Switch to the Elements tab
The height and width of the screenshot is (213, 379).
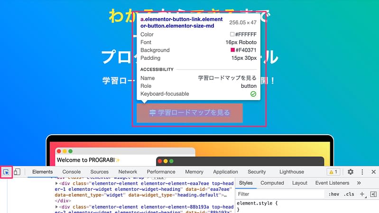(x=43, y=172)
